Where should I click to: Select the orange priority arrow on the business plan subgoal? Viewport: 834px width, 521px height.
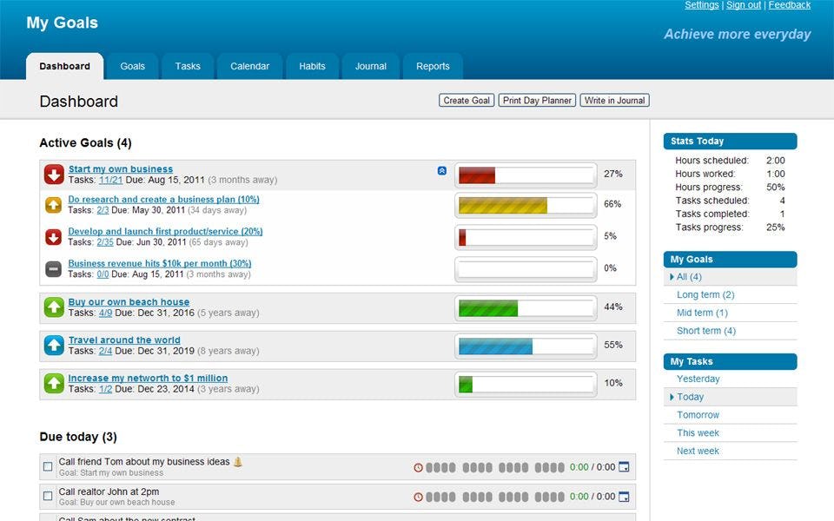(x=53, y=205)
